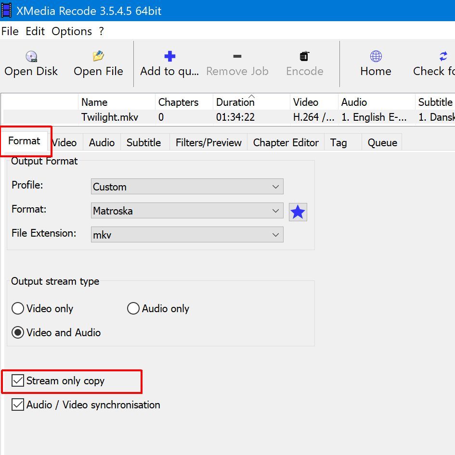
Task: Switch to the Chapter Editor tab
Action: pyautogui.click(x=286, y=142)
